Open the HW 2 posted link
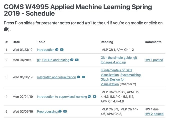Image resolution: width=175 pixels, height=119 pixels. [154, 114]
